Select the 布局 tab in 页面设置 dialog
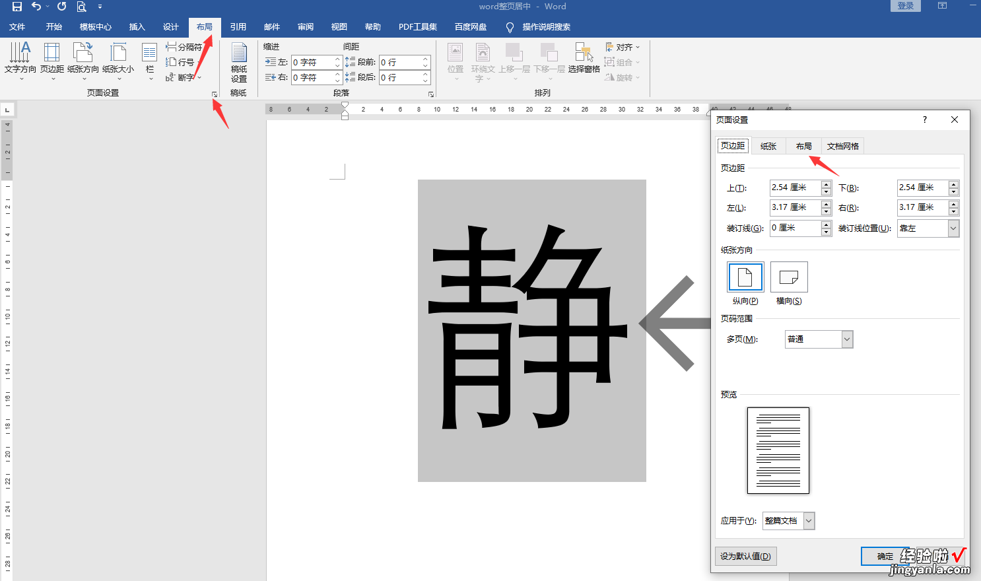 [x=804, y=146]
